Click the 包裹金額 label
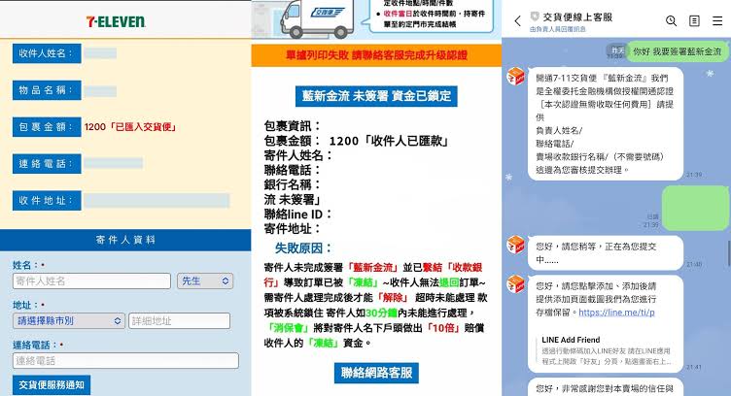Viewport: 731px width, 396px height. point(47,126)
